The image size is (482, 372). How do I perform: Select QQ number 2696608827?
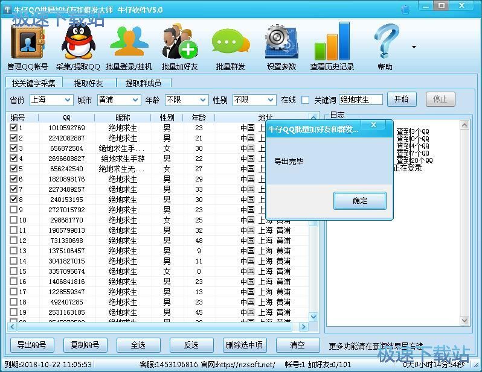point(66,159)
